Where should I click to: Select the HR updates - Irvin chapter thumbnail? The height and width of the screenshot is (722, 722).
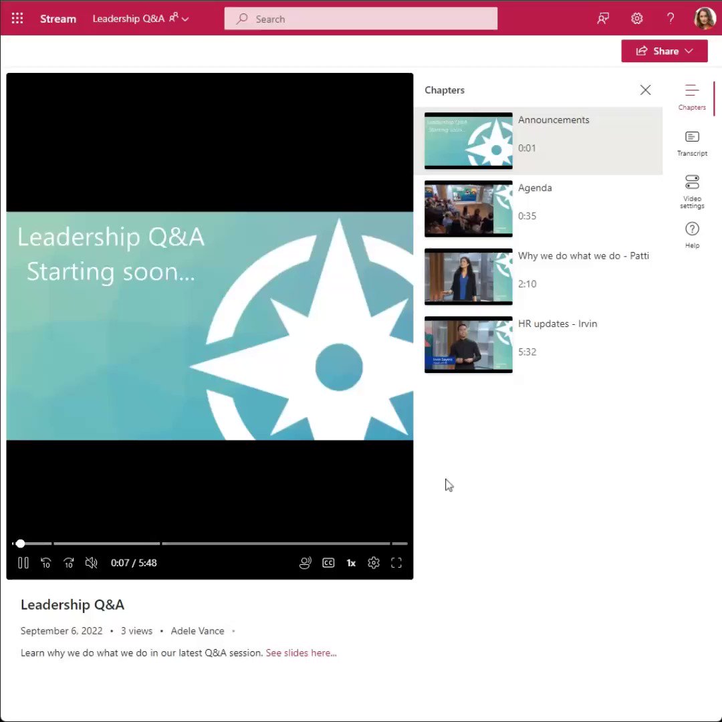point(468,344)
